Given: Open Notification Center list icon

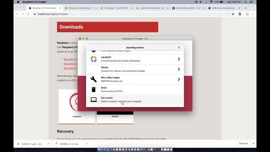Looking at the screenshot, I should 251,2.
